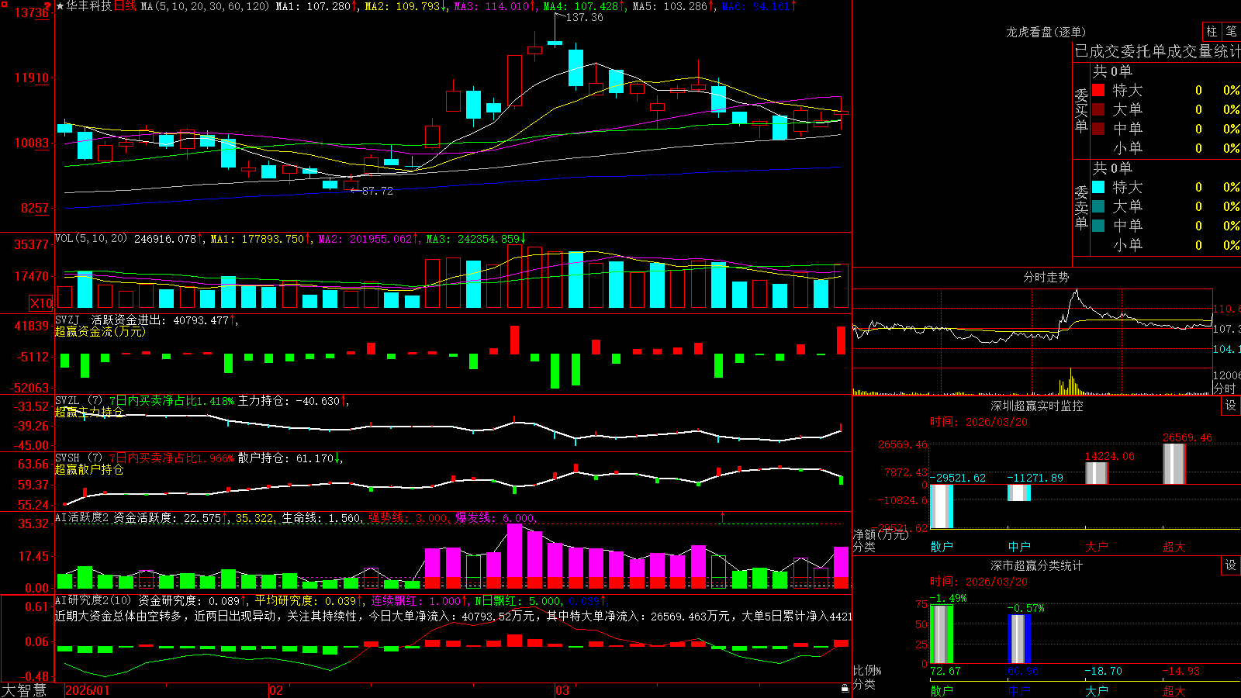
Task: Click the 爆发线: 6.000 label
Action: pos(495,518)
